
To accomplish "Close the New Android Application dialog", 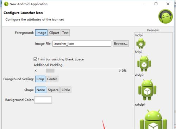I will [x=168, y=4].
